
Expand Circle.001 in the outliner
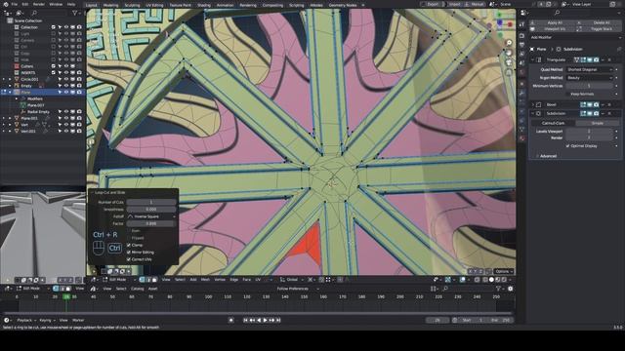10,79
